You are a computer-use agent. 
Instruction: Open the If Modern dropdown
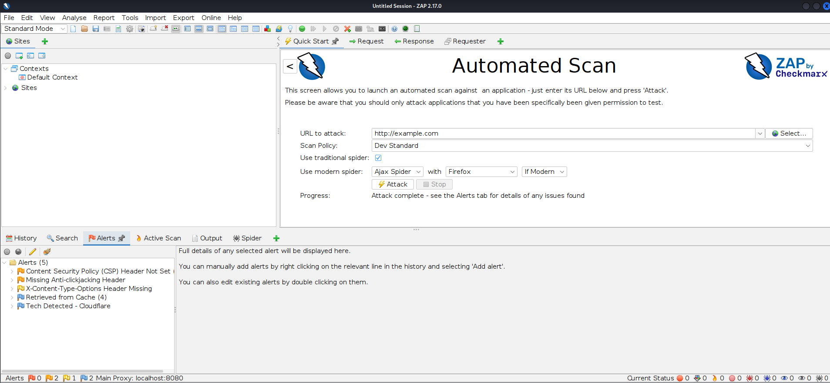pyautogui.click(x=544, y=172)
